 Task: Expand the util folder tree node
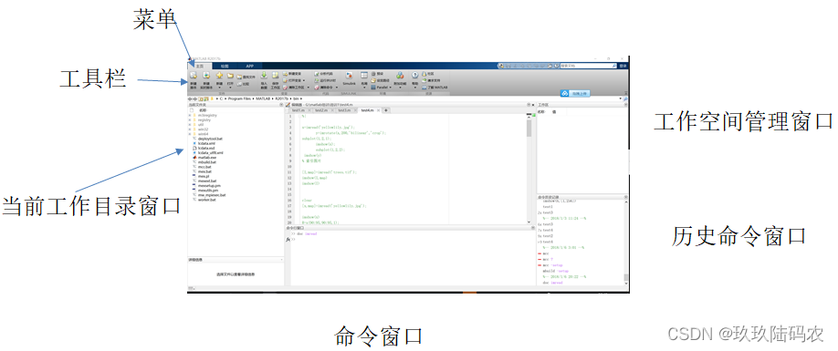(190, 124)
